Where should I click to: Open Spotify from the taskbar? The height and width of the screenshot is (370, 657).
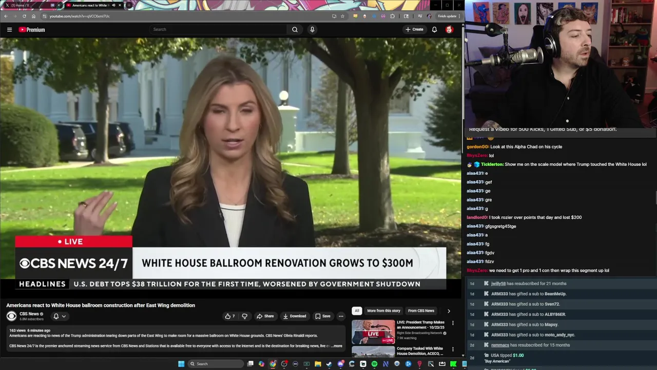click(374, 364)
